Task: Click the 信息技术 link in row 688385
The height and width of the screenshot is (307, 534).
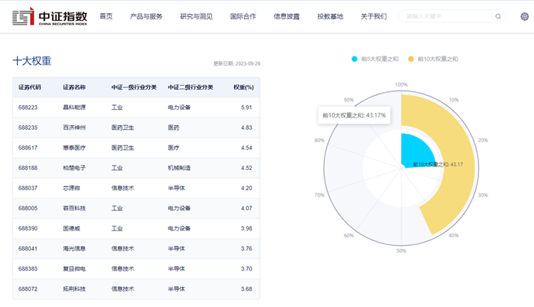Action: (123, 268)
